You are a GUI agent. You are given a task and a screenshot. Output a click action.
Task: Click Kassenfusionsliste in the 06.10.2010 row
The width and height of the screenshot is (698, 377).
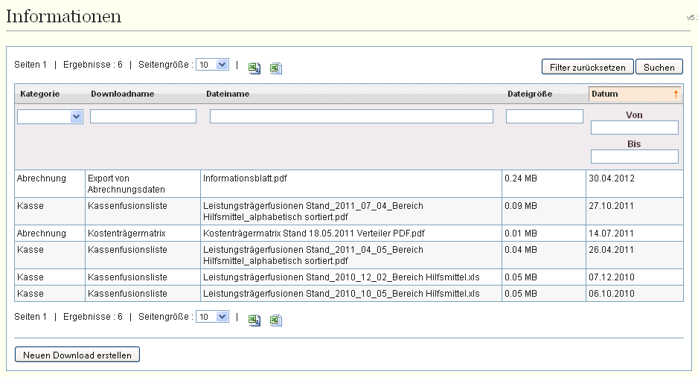click(x=127, y=294)
